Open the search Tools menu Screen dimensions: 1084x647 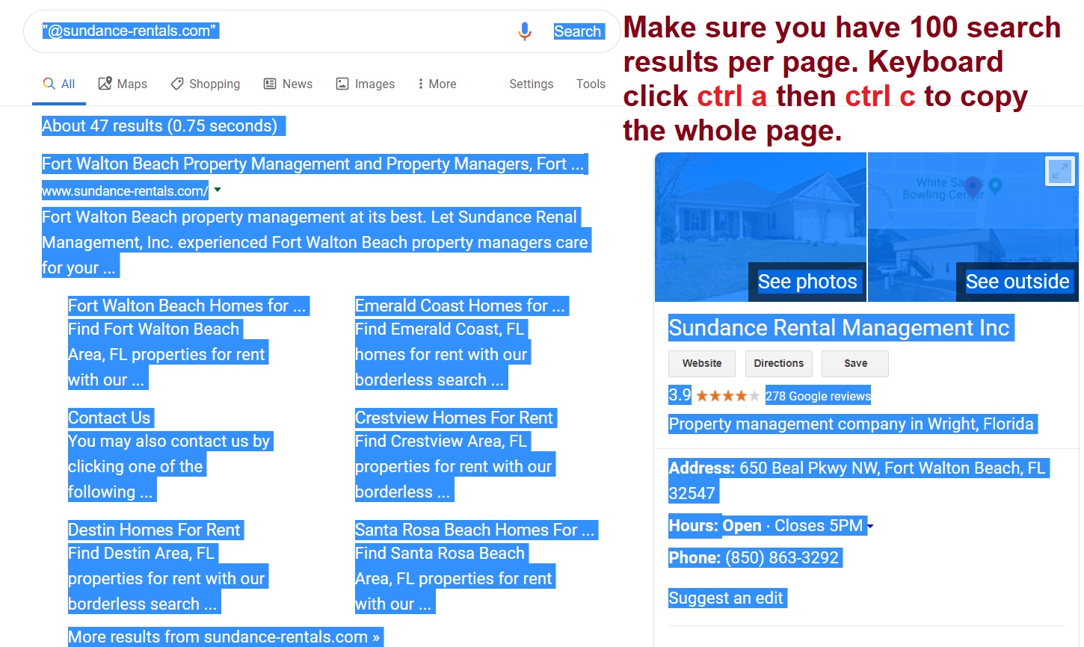(x=591, y=84)
